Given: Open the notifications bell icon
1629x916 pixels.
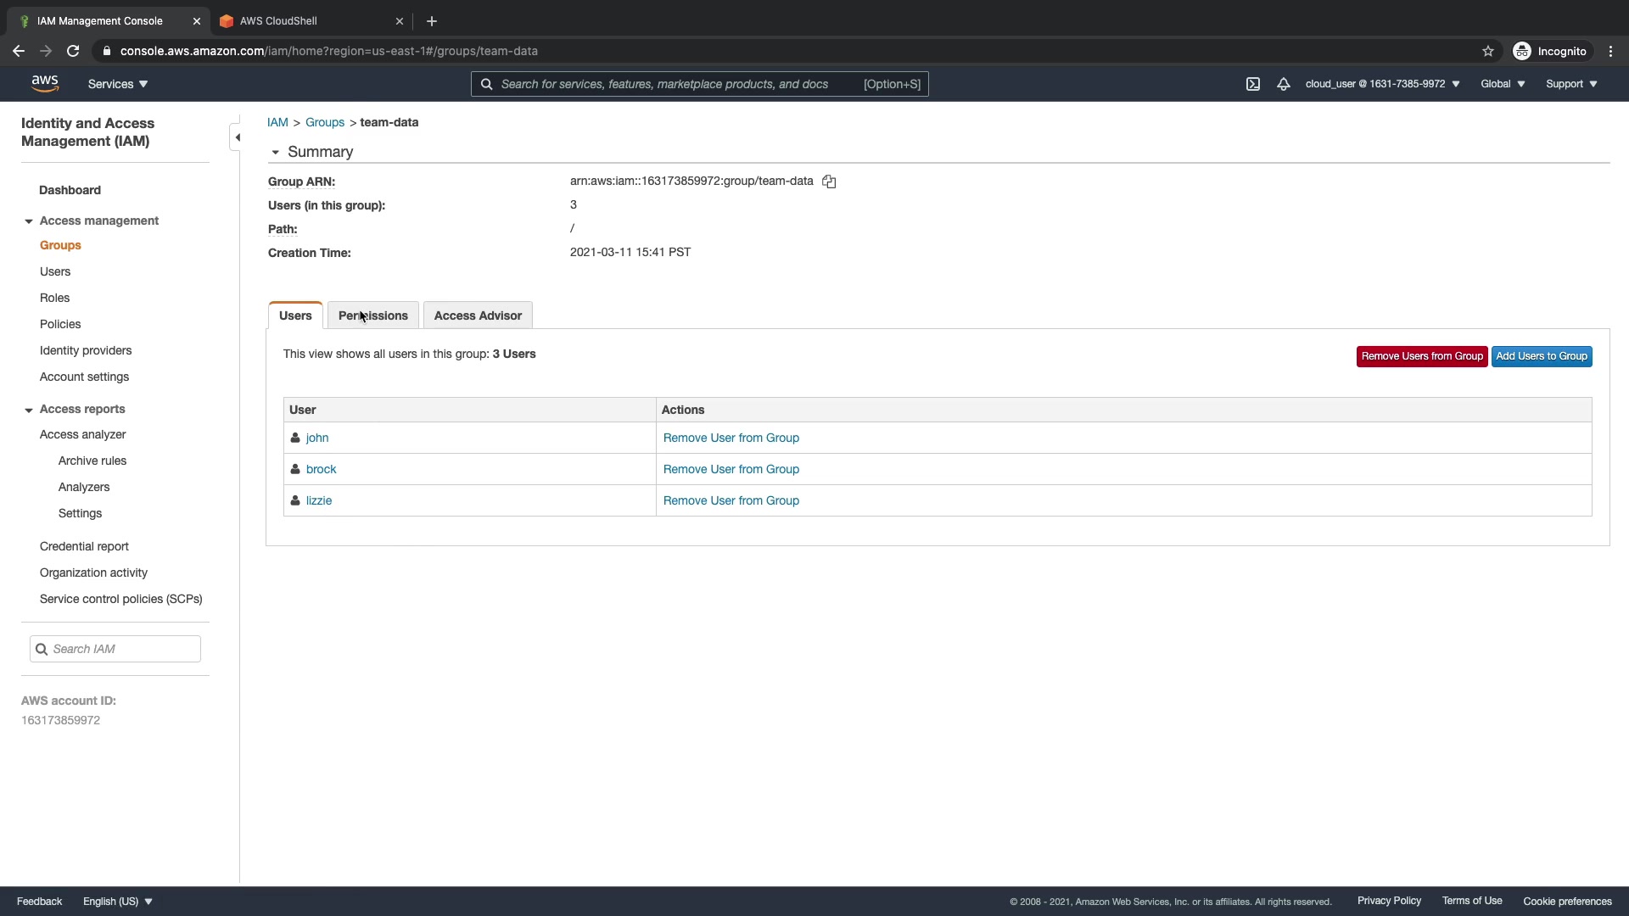Looking at the screenshot, I should pos(1284,84).
